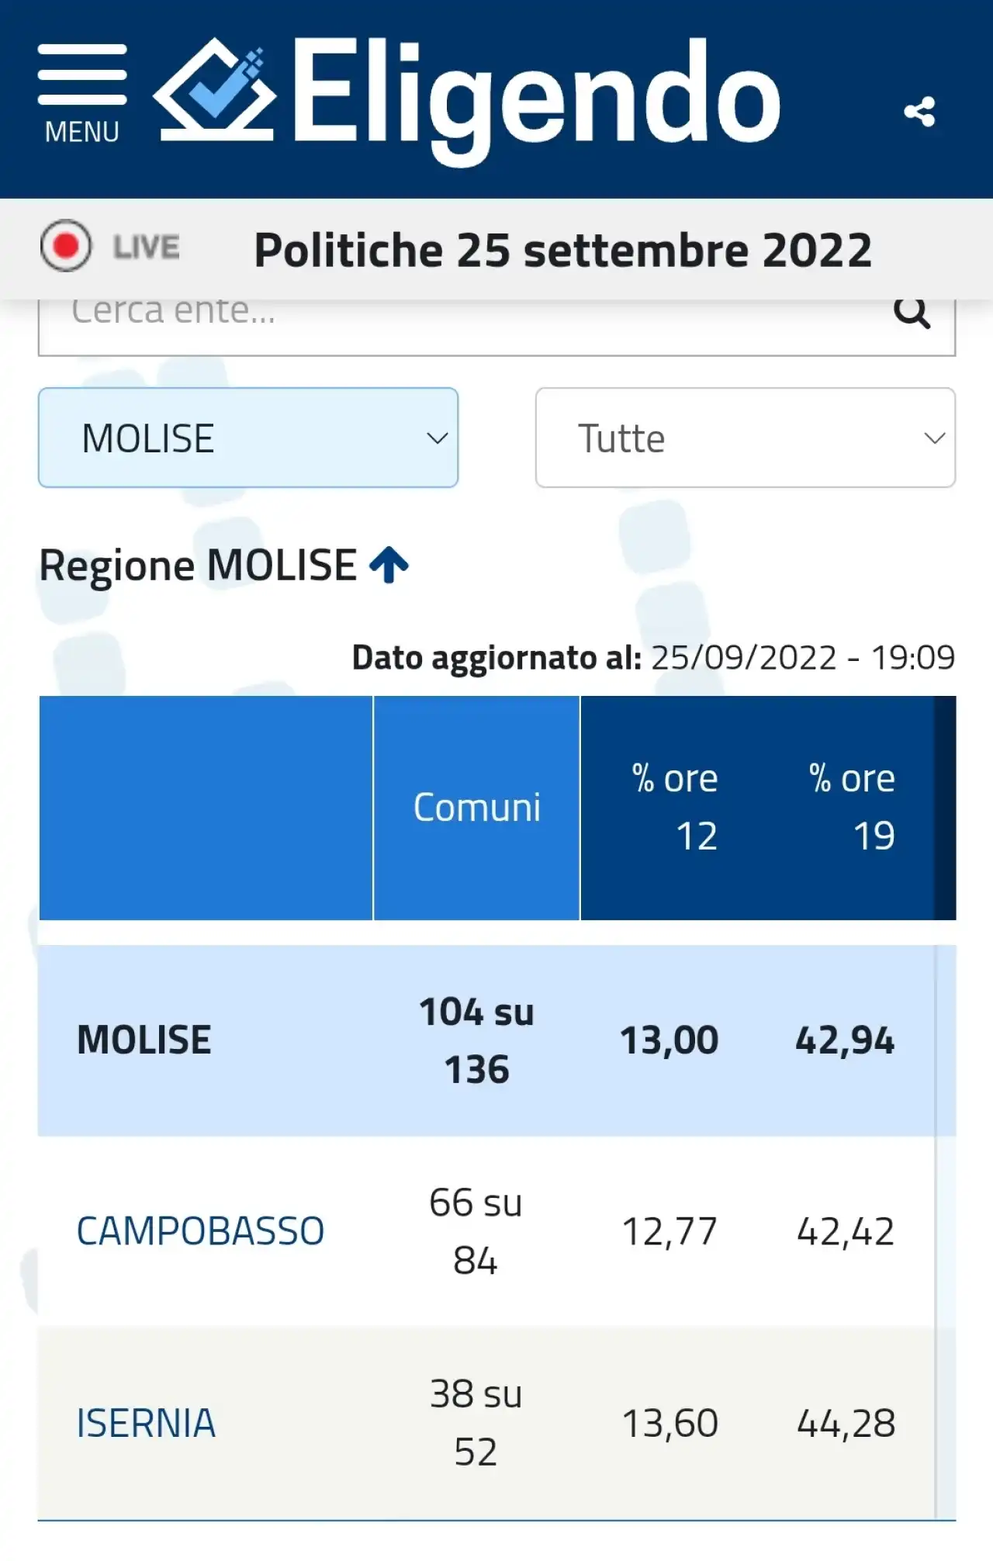Screen dimensions: 993x1561
Task: Click the Eligendo checkmark logo
Action: pos(214,90)
